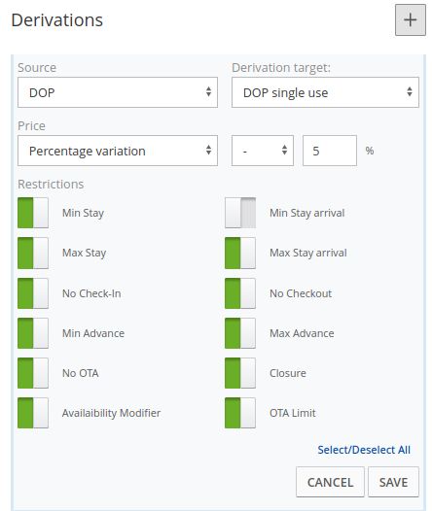Switch off the No Checkout toggle
The image size is (432, 511).
coord(240,293)
